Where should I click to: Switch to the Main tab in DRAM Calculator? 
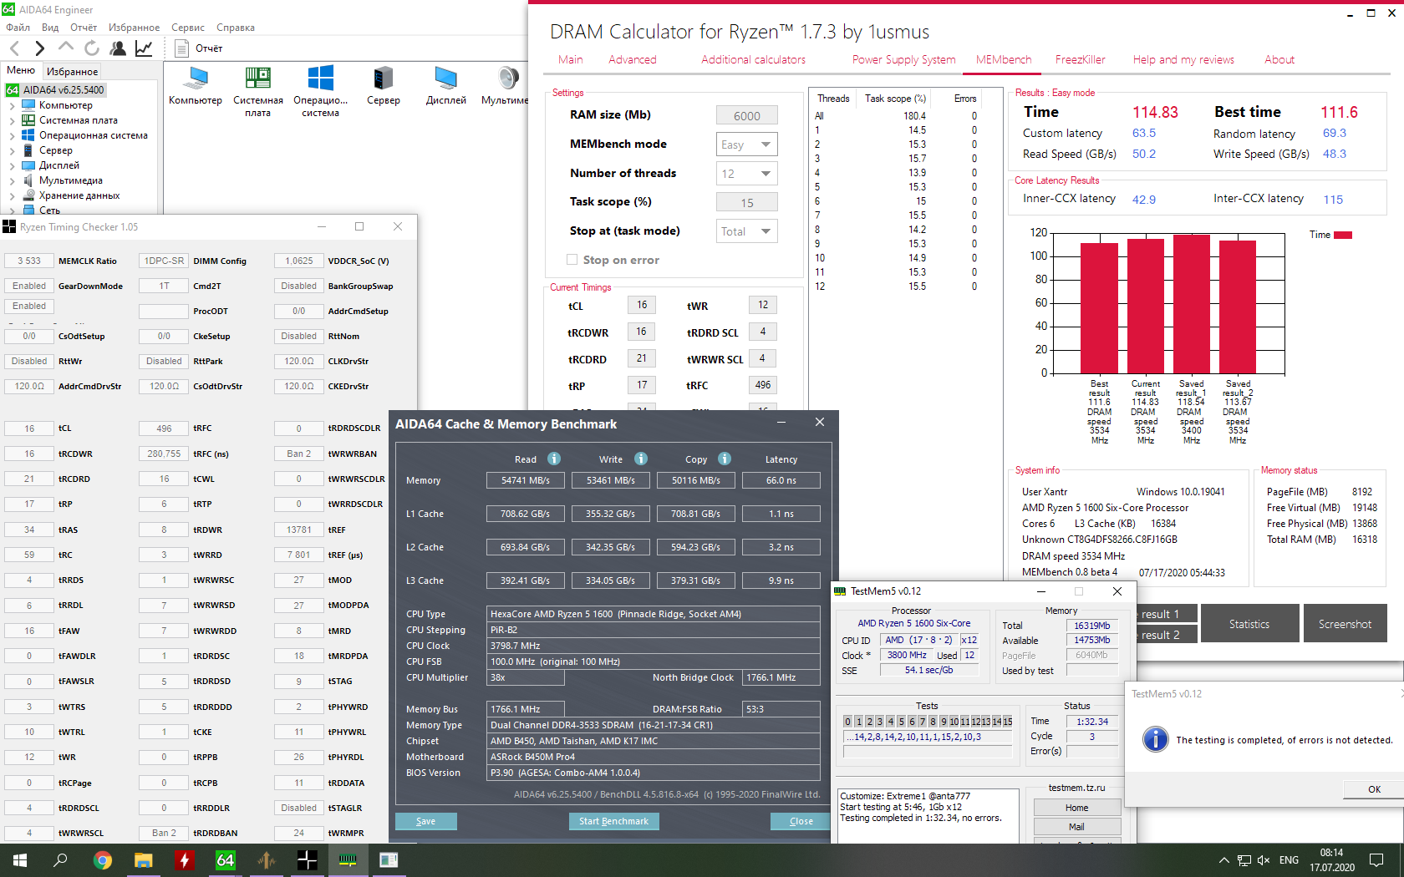click(571, 59)
